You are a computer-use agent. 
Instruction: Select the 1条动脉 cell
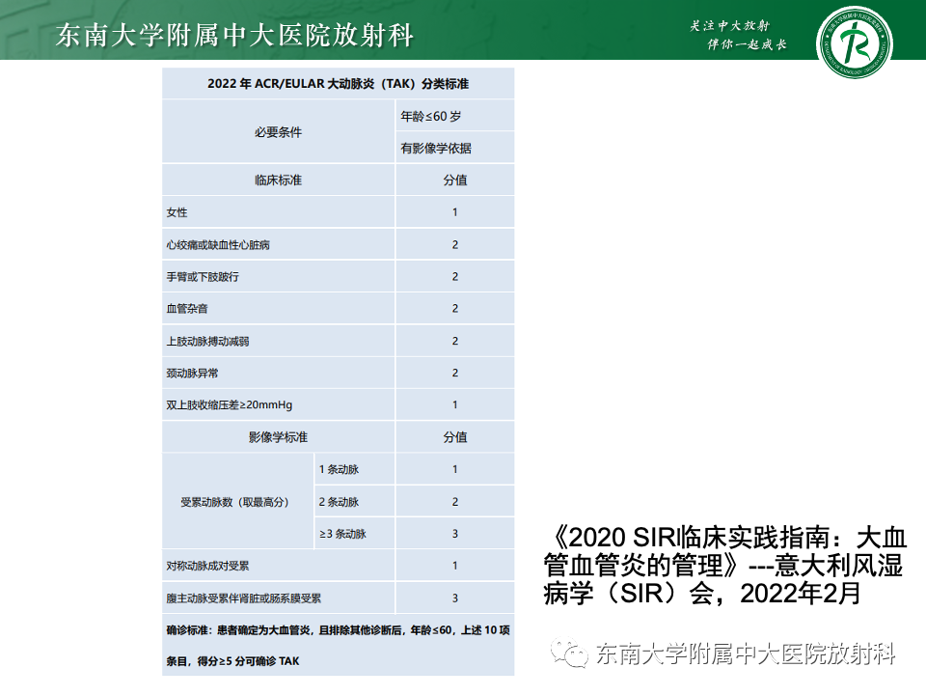coord(355,469)
